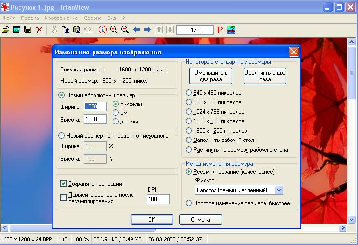Click the DPI input field
Viewport: 358px width, 245px height.
158,199
